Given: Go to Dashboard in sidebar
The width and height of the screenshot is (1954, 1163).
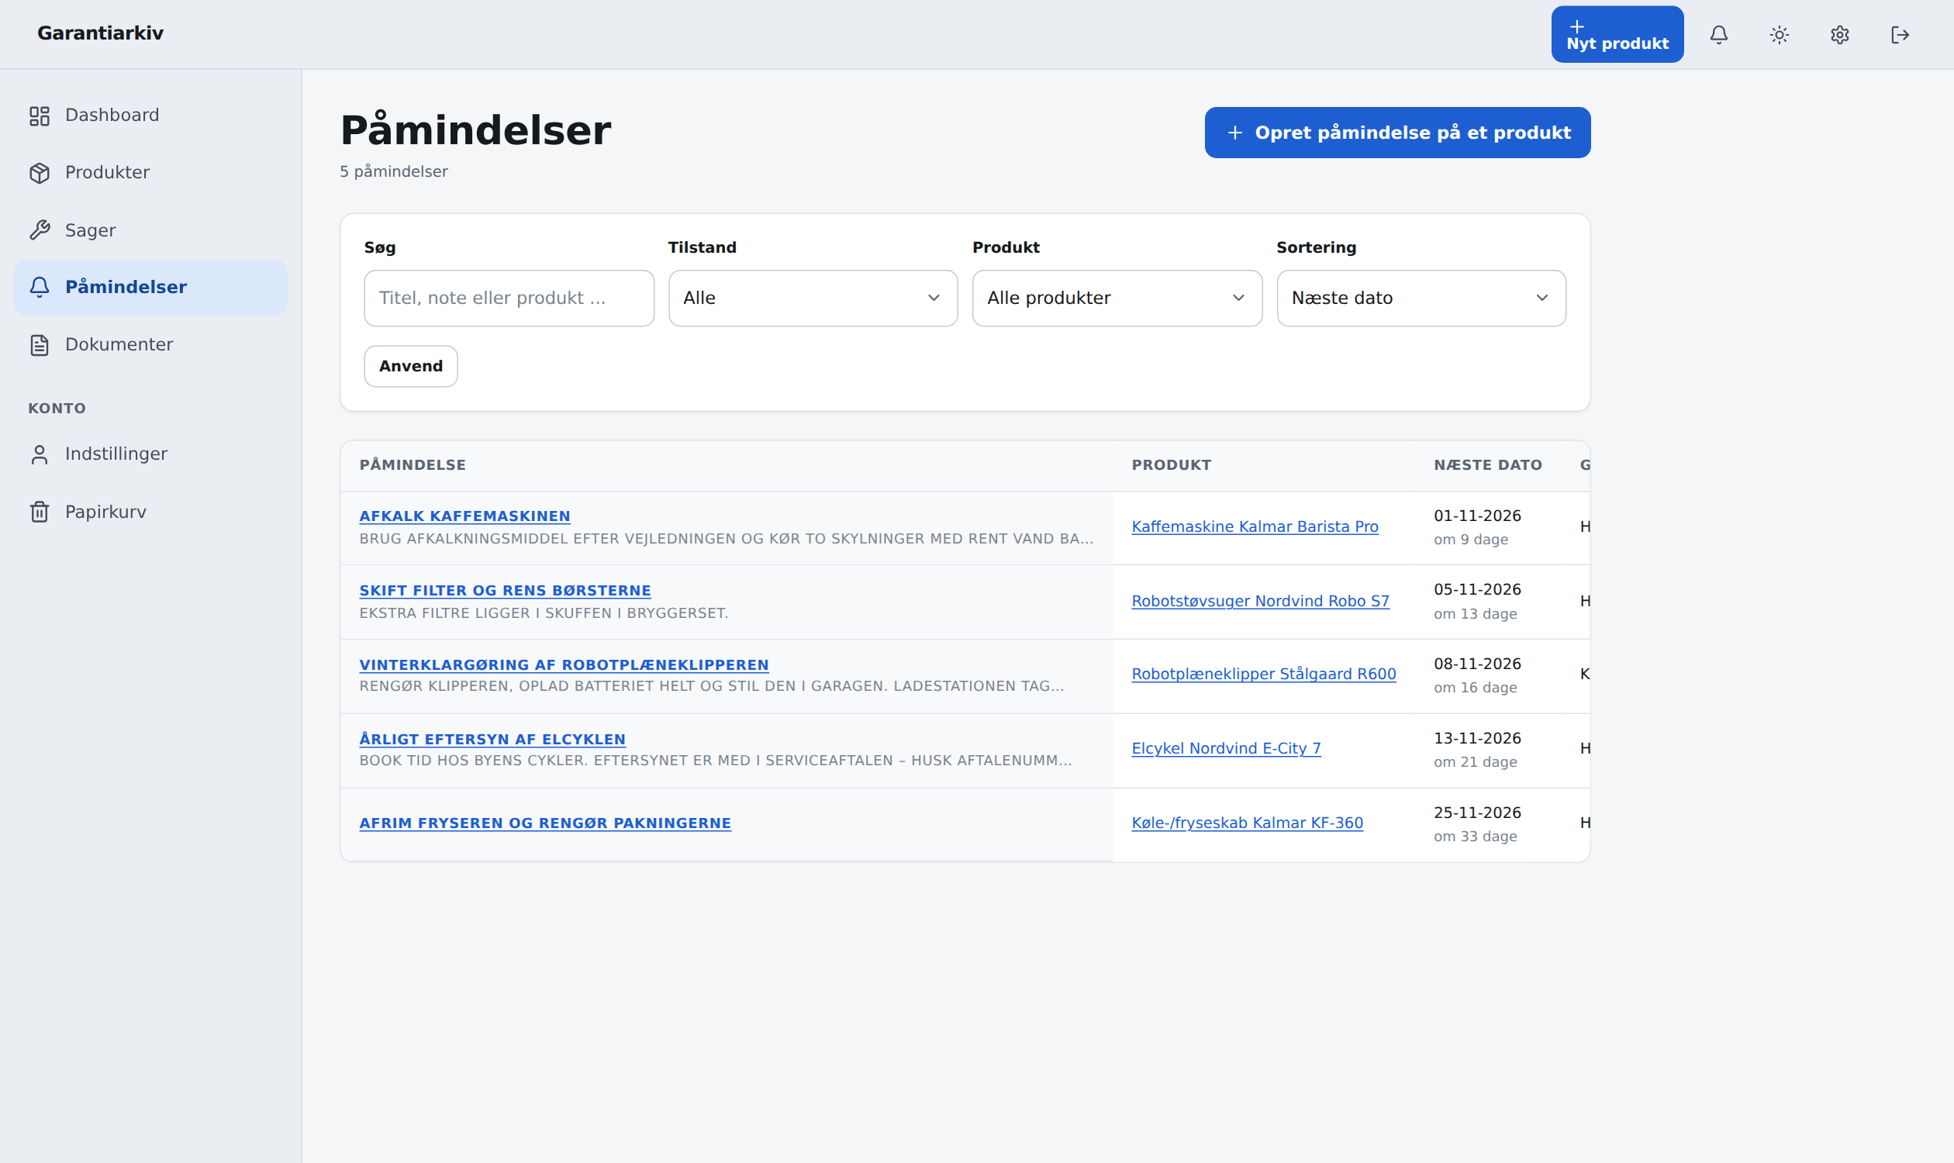Looking at the screenshot, I should point(150,116).
